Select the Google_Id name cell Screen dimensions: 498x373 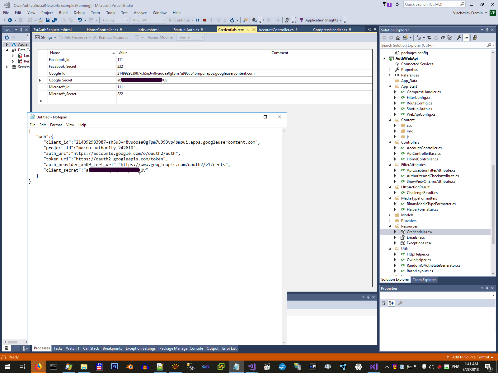pos(82,73)
